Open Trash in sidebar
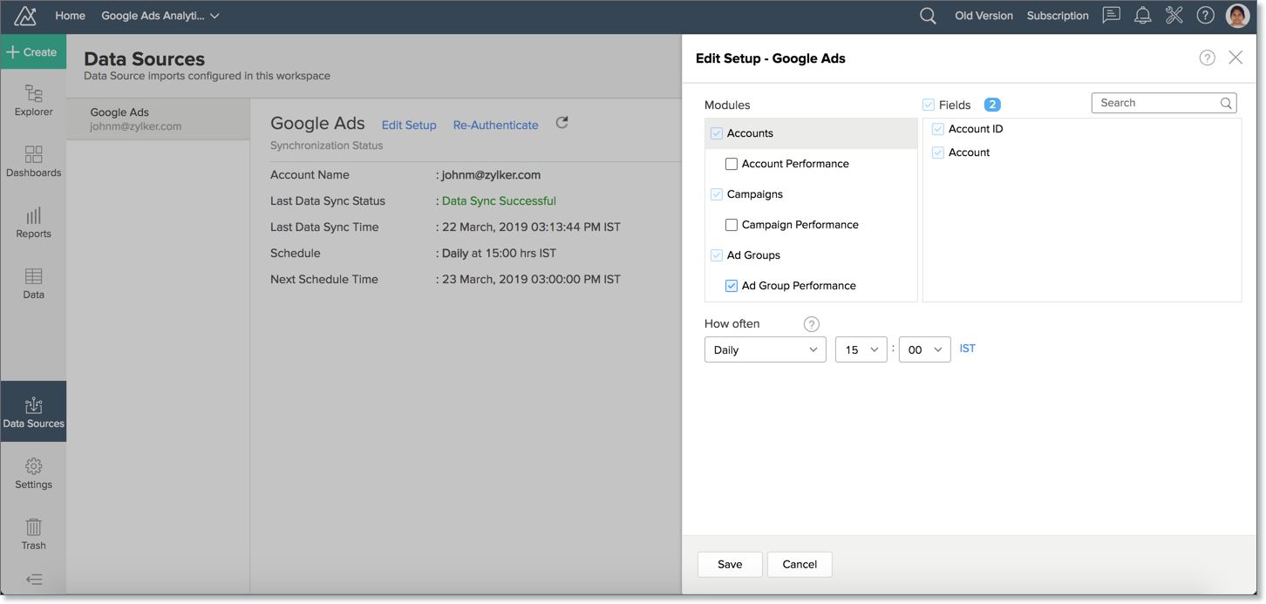 33,535
